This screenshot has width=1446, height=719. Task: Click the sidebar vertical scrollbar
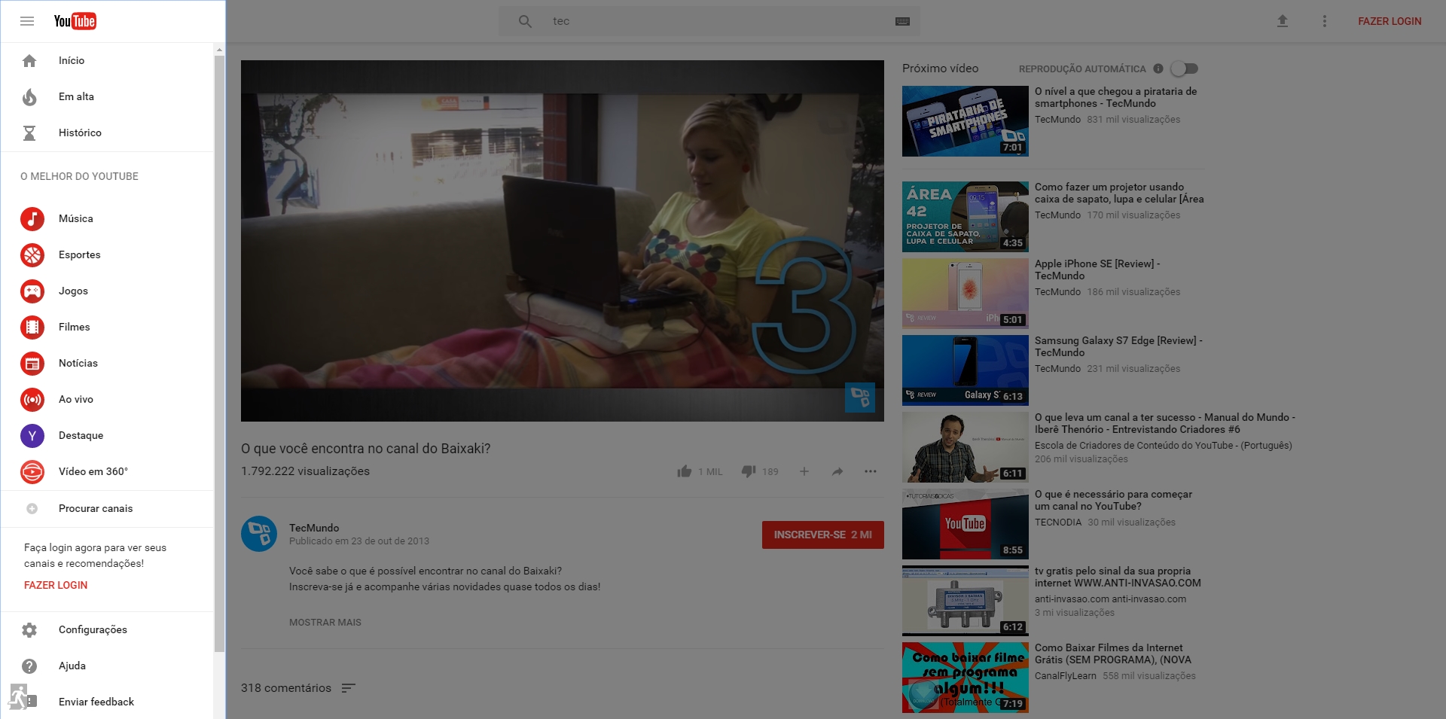pos(219,354)
